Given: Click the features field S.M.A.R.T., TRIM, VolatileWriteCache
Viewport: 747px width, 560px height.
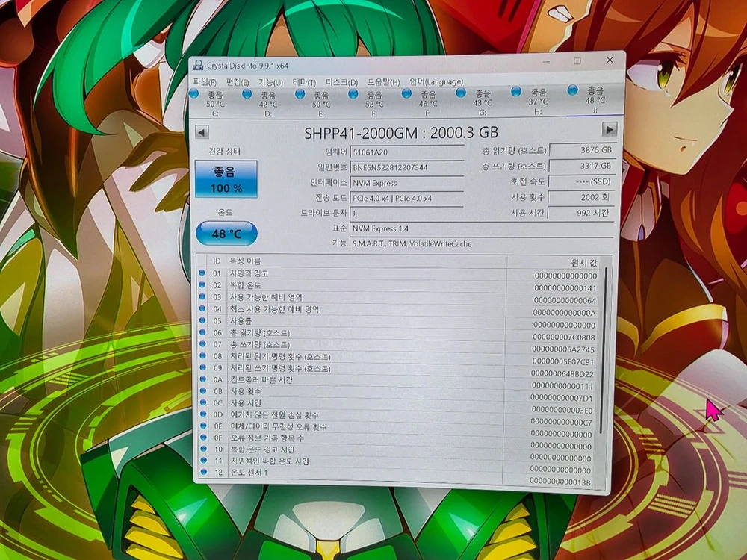Looking at the screenshot, I should click(x=482, y=243).
